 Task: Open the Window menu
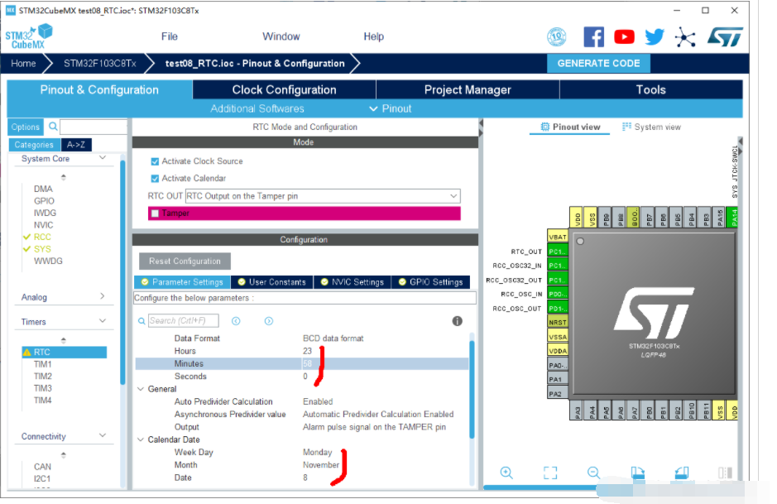281,36
